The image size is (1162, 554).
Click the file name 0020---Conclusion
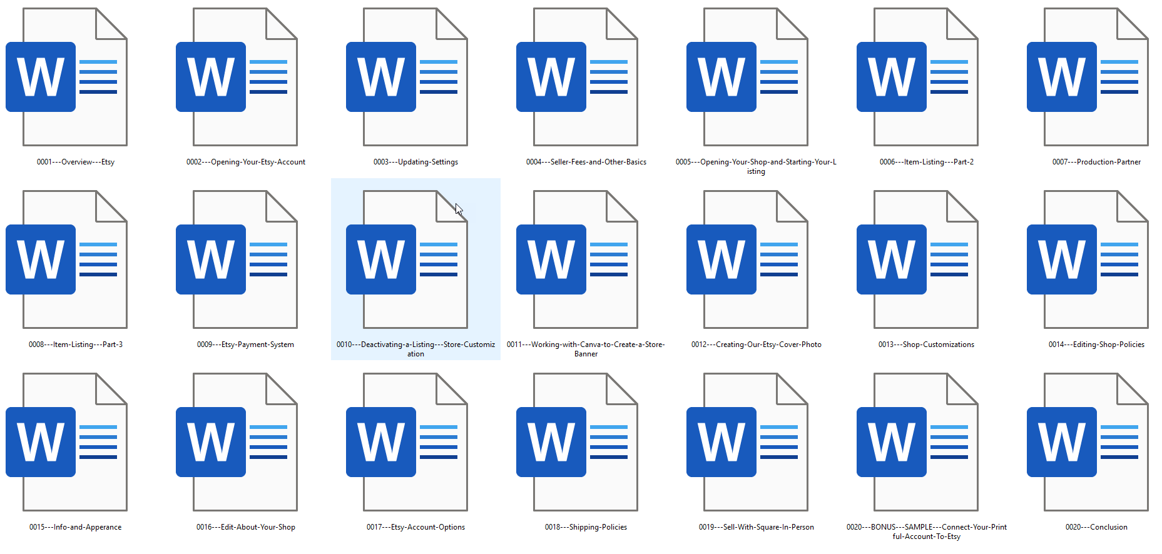pyautogui.click(x=1097, y=527)
